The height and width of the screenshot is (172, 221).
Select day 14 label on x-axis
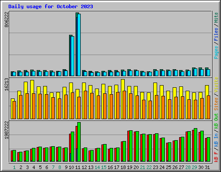[x=97, y=167]
